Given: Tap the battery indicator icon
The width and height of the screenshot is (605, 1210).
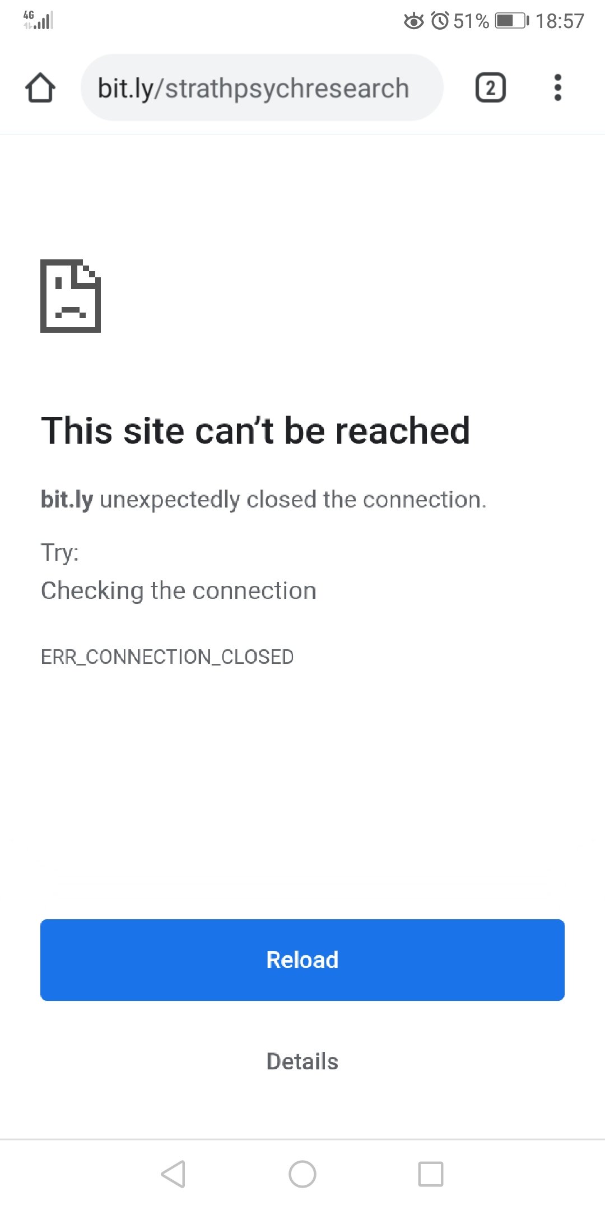Looking at the screenshot, I should click(x=512, y=21).
